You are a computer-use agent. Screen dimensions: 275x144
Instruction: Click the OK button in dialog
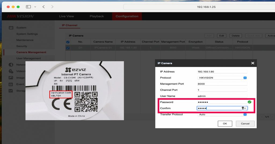tap(225, 124)
